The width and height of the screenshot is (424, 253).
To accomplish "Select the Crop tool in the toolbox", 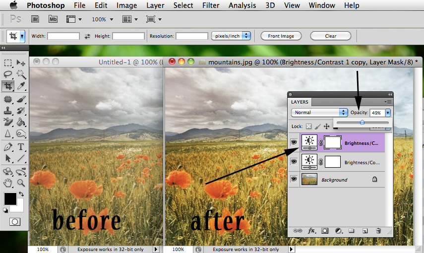I will click(x=8, y=86).
